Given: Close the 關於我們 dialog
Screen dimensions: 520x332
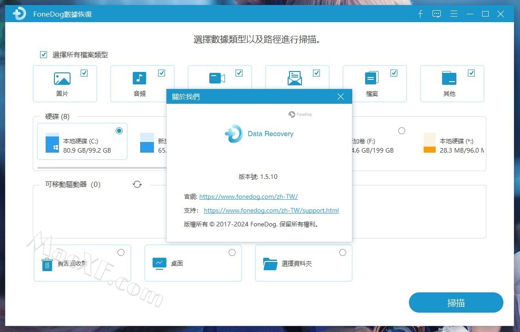Looking at the screenshot, I should pyautogui.click(x=341, y=96).
